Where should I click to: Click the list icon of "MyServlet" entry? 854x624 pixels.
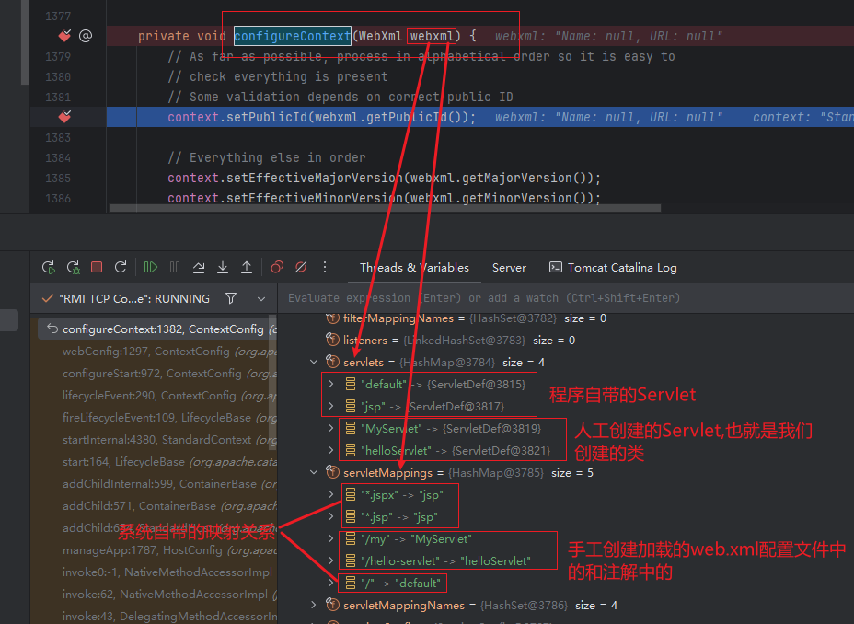tap(351, 429)
